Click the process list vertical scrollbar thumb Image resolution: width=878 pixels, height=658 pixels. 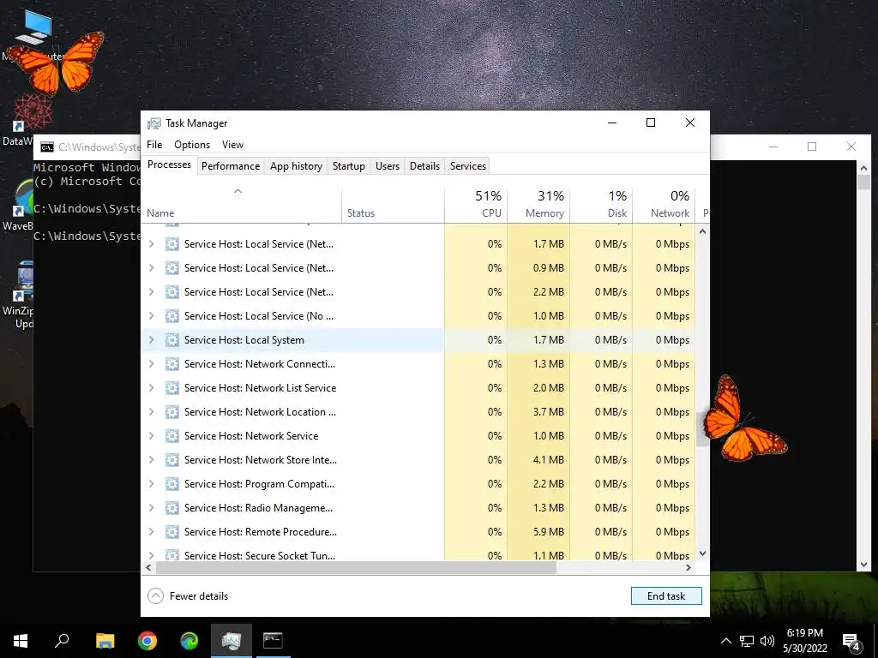tap(702, 430)
